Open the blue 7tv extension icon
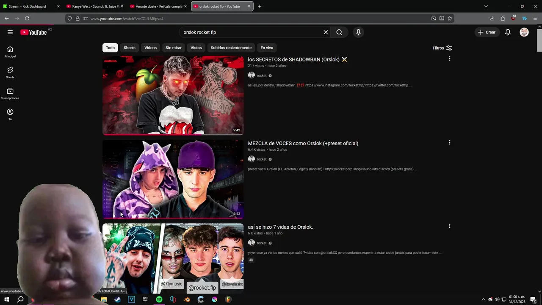Image resolution: width=542 pixels, height=305 pixels. point(524,18)
